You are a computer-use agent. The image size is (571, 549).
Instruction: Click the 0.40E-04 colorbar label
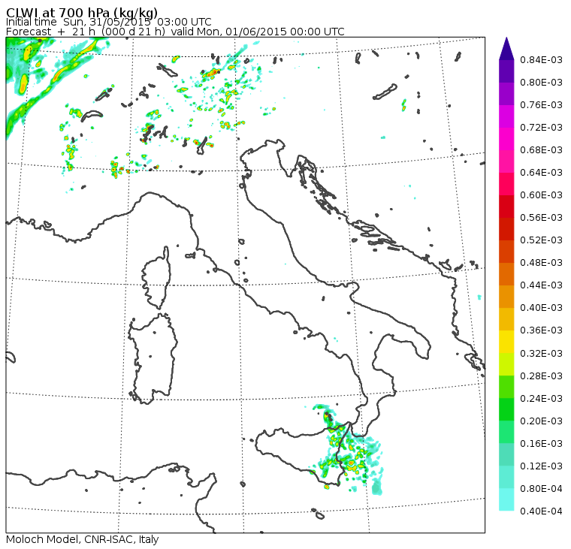[541, 511]
